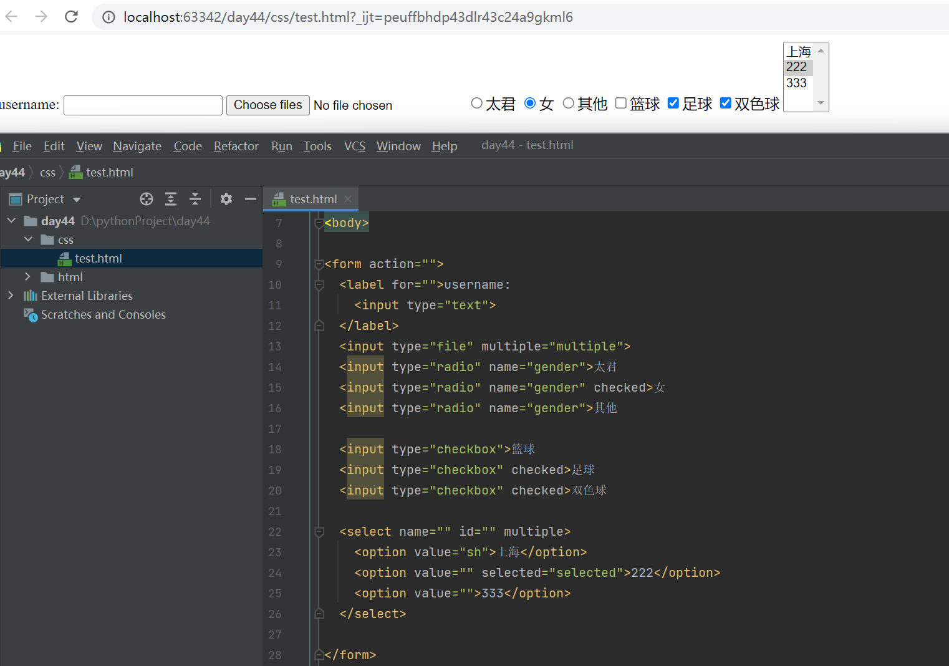This screenshot has height=666, width=949.
Task: Click list box scroll up arrow
Action: (821, 51)
